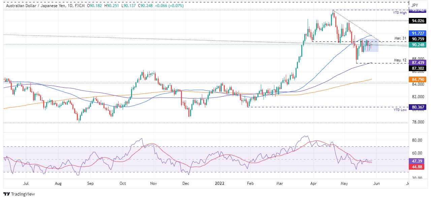
Task: Click the JPY currency label
Action: pos(415,5)
